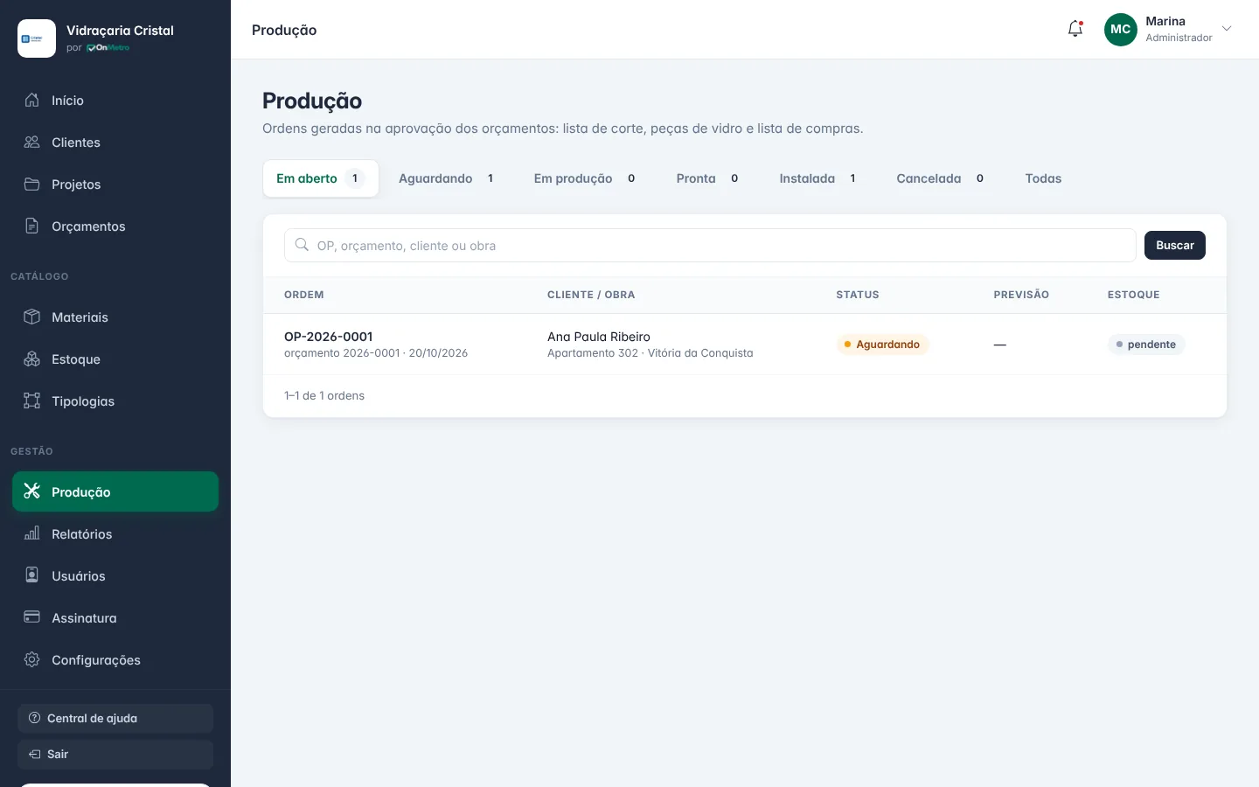This screenshot has width=1259, height=787.
Task: Click the 1–1 de 1 ordens text
Action: (x=324, y=395)
